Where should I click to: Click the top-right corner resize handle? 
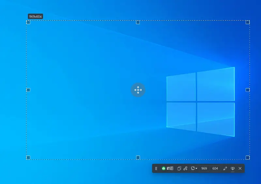(248, 22)
